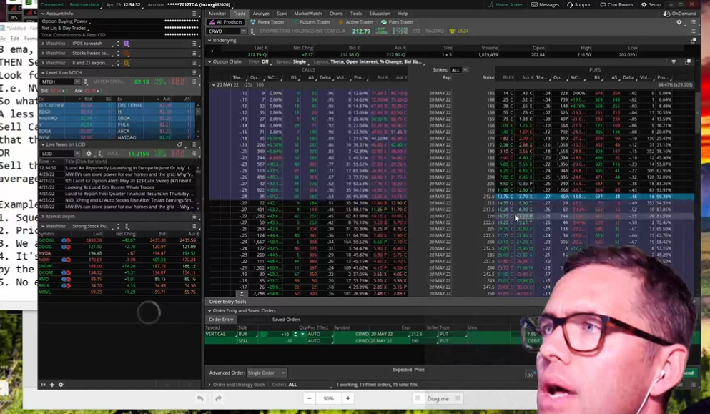Select the NVDA row in Strong Stock watchlist
This screenshot has height=414, width=710.
pyautogui.click(x=118, y=253)
